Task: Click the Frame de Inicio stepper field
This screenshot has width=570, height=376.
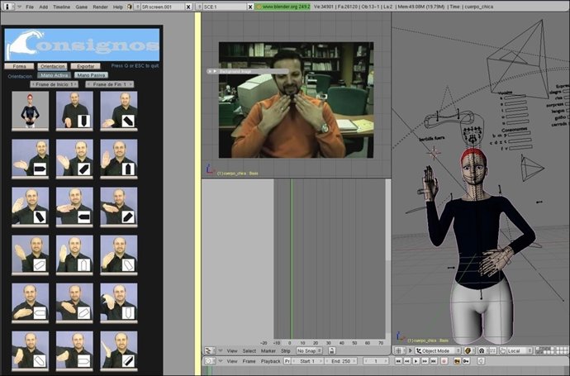Action: coord(55,84)
